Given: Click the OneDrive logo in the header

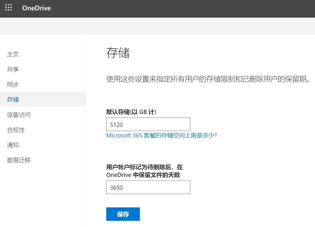Looking at the screenshot, I should pyautogui.click(x=36, y=8).
